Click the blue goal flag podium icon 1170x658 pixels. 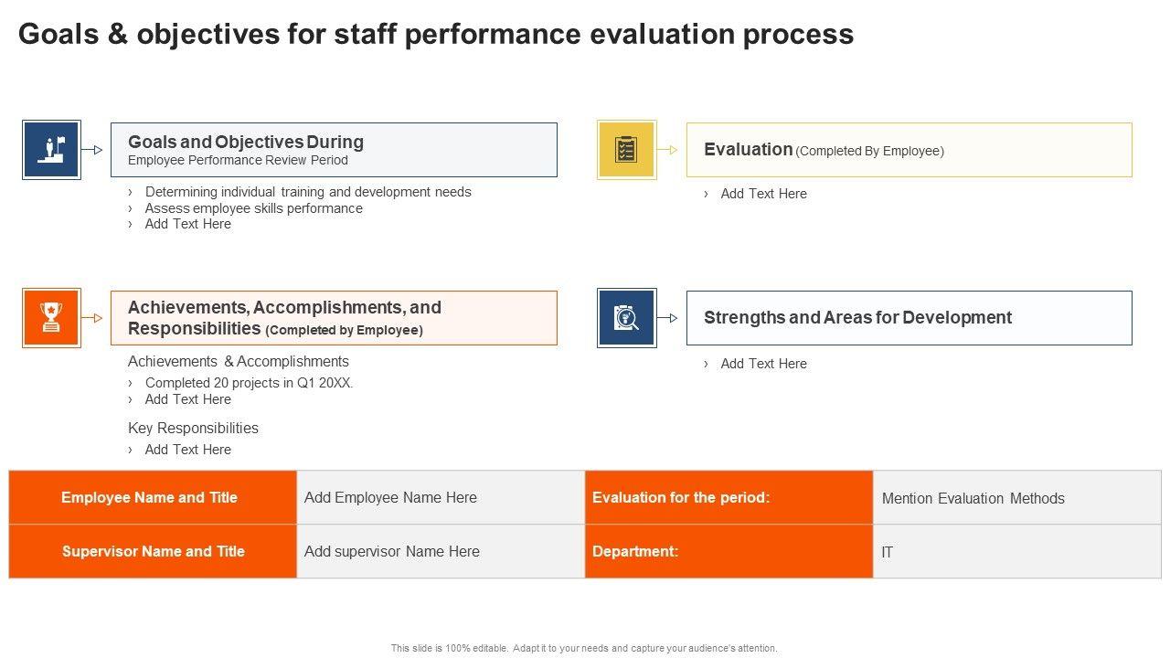pyautogui.click(x=51, y=150)
